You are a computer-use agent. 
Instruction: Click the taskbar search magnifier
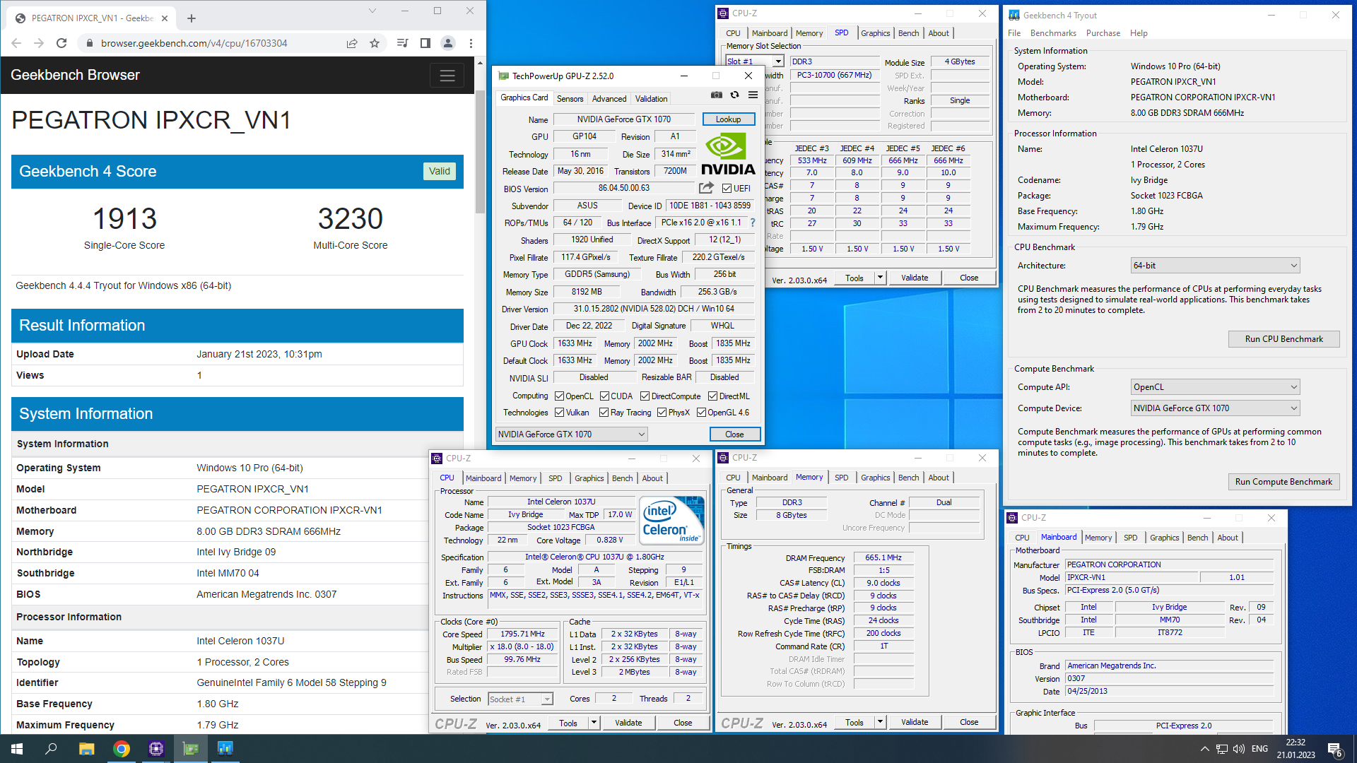(51, 749)
